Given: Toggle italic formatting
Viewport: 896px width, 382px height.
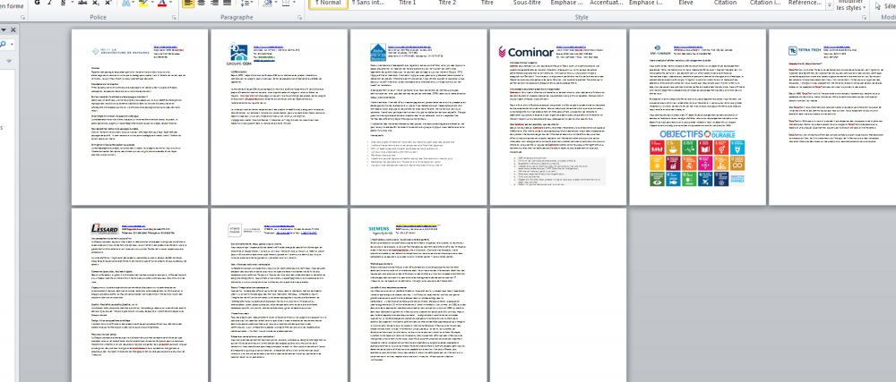Looking at the screenshot, I should pos(48,3).
